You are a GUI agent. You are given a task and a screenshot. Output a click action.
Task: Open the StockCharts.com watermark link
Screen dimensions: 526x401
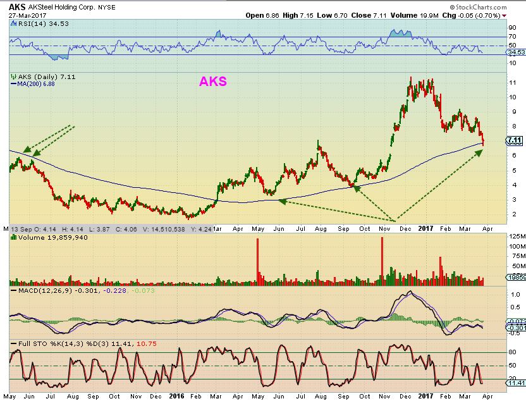[x=478, y=7]
